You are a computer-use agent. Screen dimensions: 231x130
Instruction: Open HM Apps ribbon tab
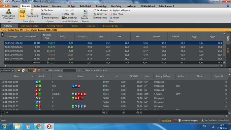(x=71, y=6)
